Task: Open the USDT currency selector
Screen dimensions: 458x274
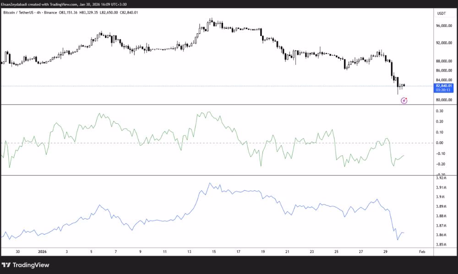Action: [x=442, y=14]
